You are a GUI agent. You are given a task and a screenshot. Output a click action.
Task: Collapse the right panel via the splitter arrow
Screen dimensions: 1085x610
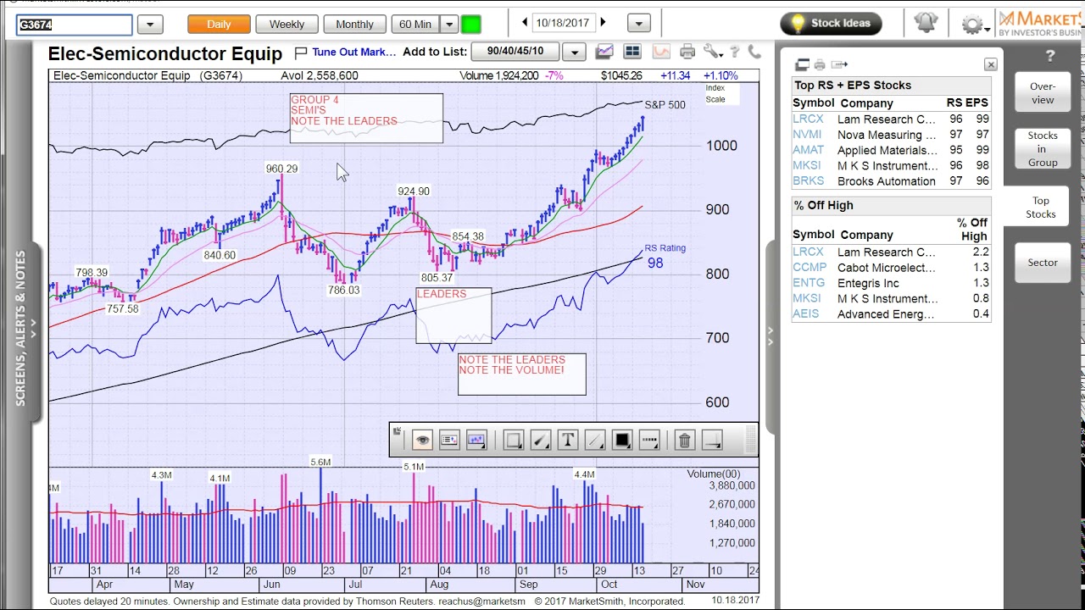click(771, 335)
